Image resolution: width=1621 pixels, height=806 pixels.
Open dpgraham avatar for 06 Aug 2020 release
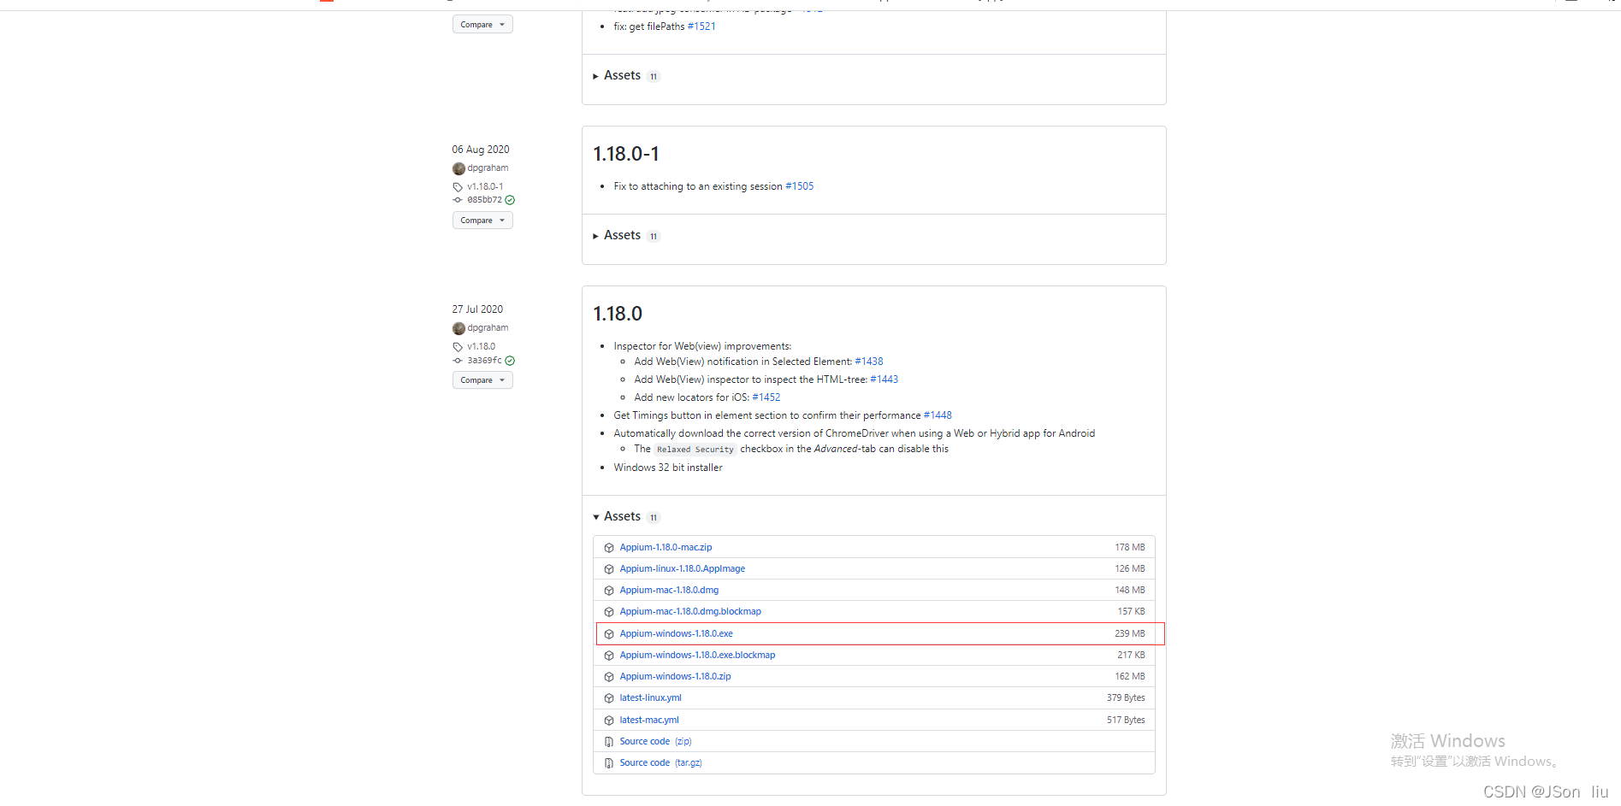(458, 168)
